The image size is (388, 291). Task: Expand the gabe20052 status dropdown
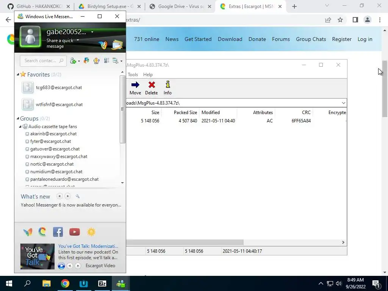92,32
